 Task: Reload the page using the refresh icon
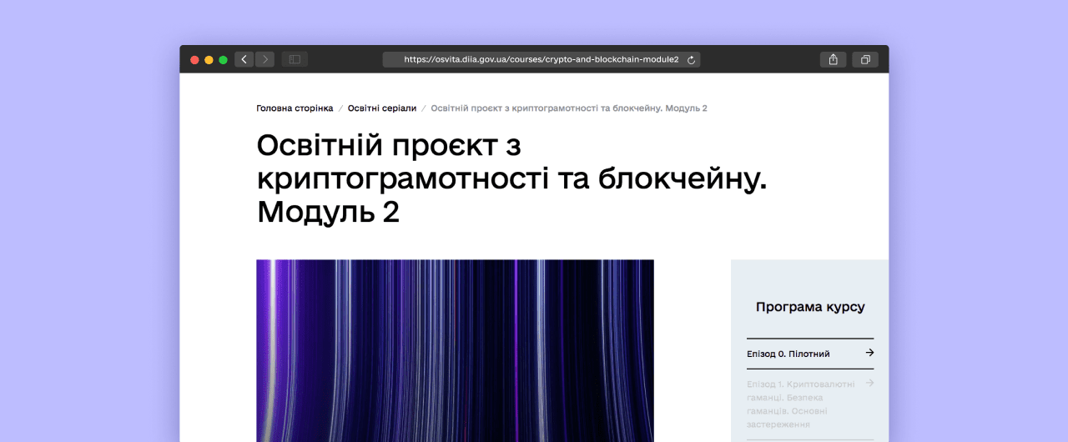[691, 60]
